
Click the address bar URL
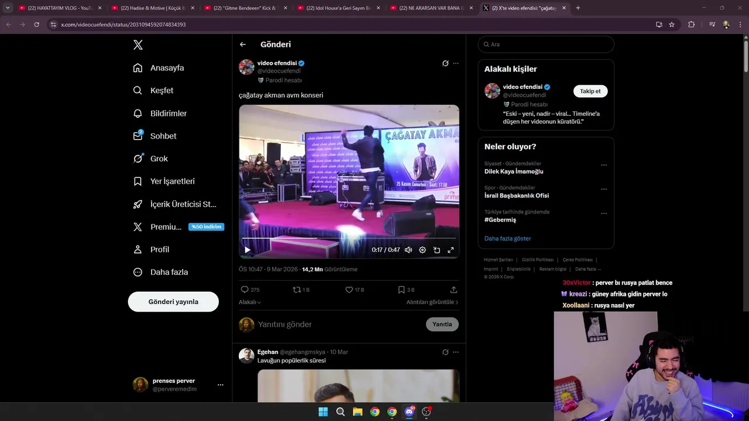click(123, 25)
